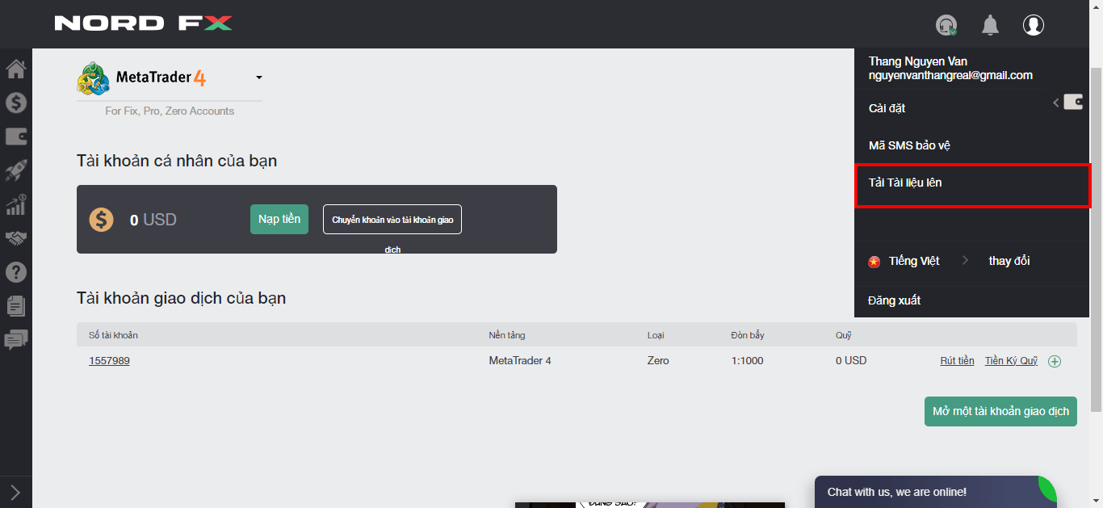The height and width of the screenshot is (508, 1103).
Task: Click the Zero account type cell
Action: [658, 361]
